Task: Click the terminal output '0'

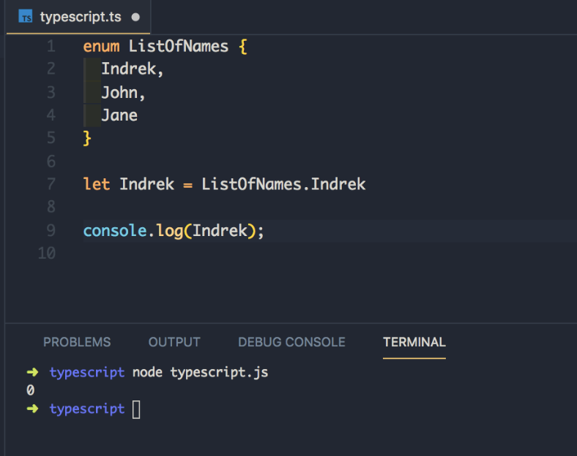Action: click(31, 390)
